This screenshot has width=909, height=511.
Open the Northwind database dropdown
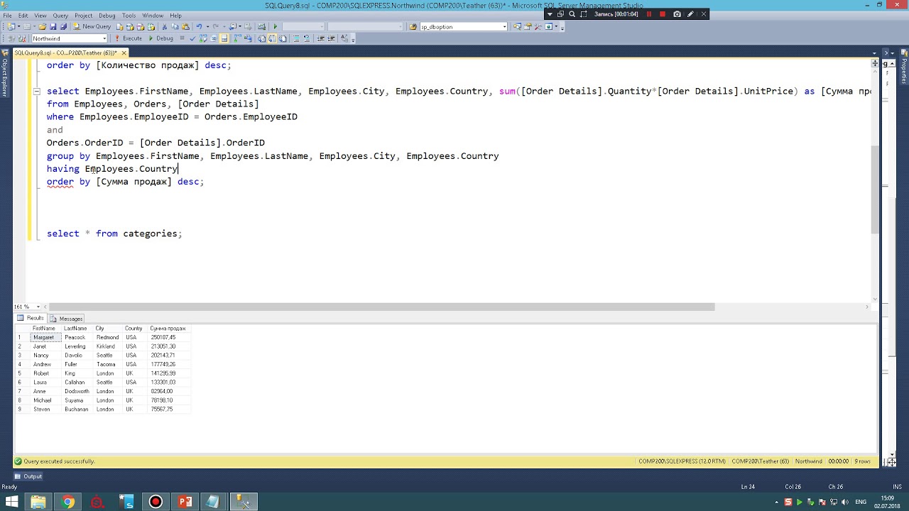[x=104, y=38]
